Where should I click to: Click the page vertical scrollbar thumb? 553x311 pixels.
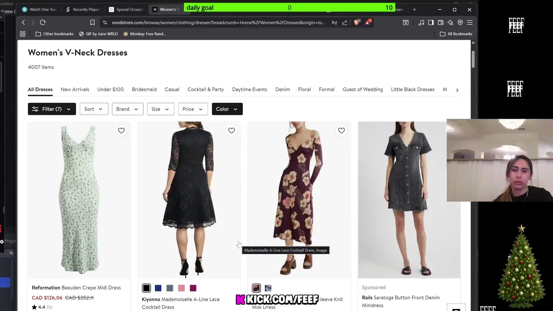pos(473,59)
